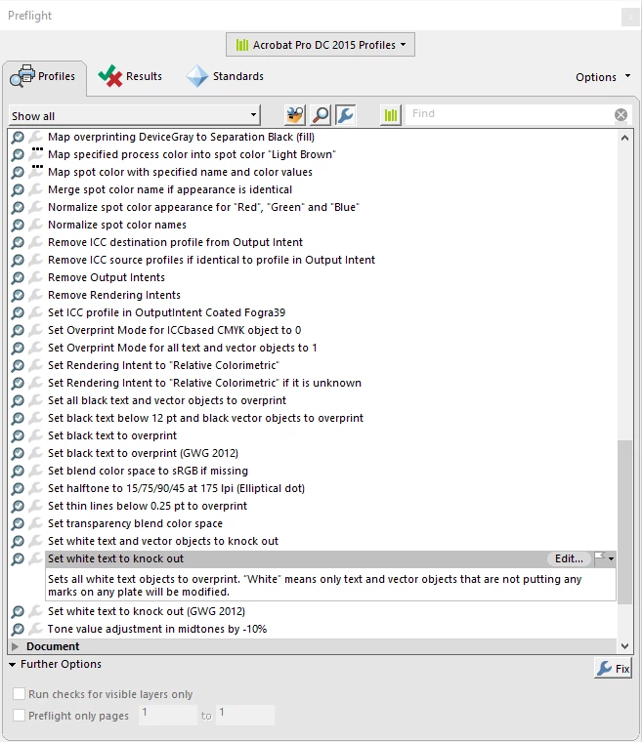Select 'Set Overprint Mode for all text and vector objects to 1'
Viewport: 642px width, 742px height.
pyautogui.click(x=183, y=348)
